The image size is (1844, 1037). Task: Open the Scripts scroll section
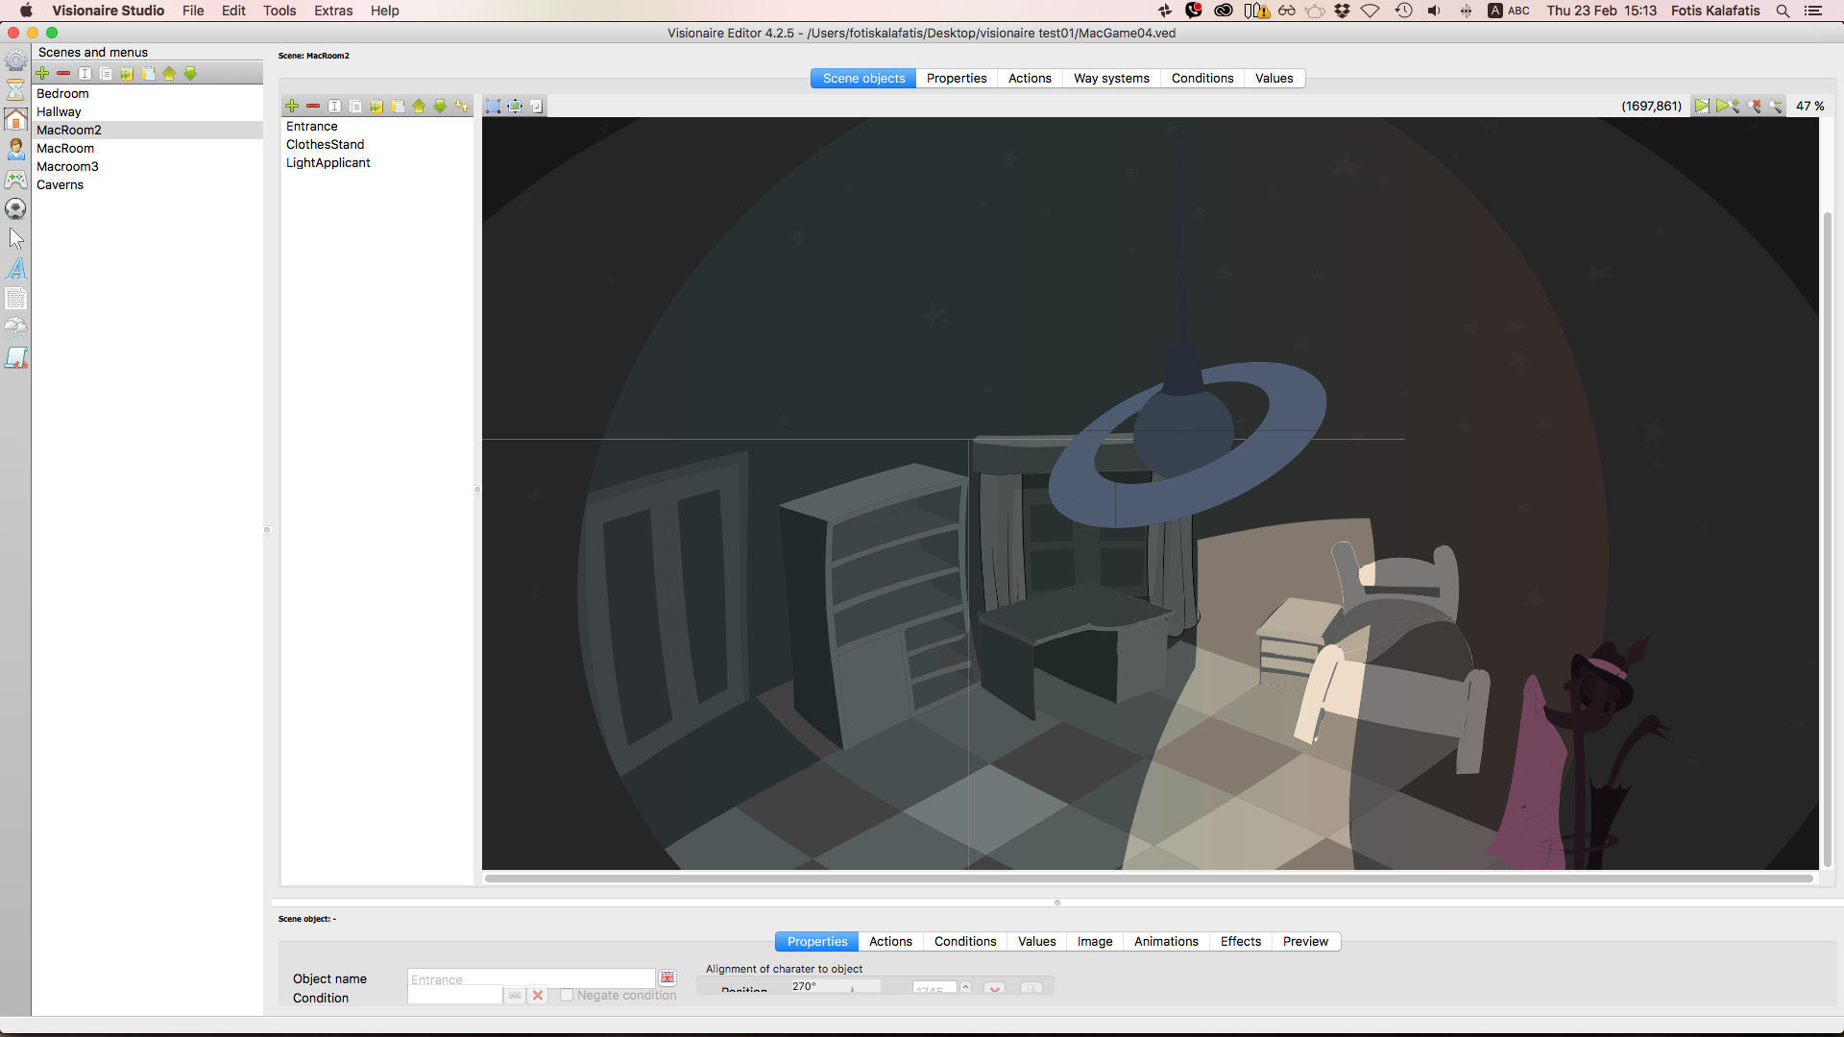coord(15,358)
